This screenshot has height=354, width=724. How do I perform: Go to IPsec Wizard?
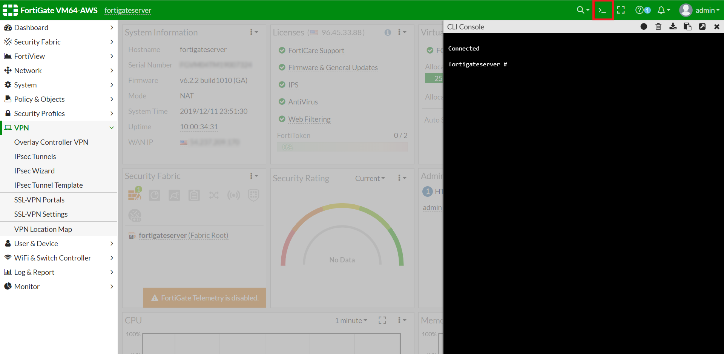coord(34,171)
